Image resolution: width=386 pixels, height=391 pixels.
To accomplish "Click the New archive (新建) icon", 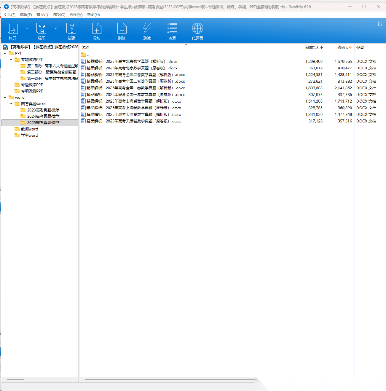I will 71,29.
